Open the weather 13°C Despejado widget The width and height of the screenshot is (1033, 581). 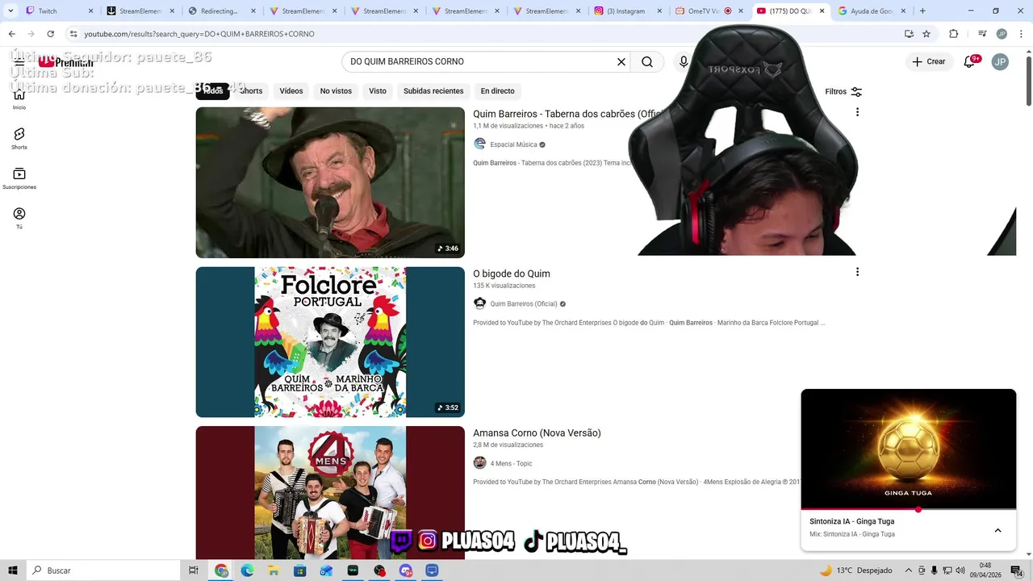click(855, 571)
